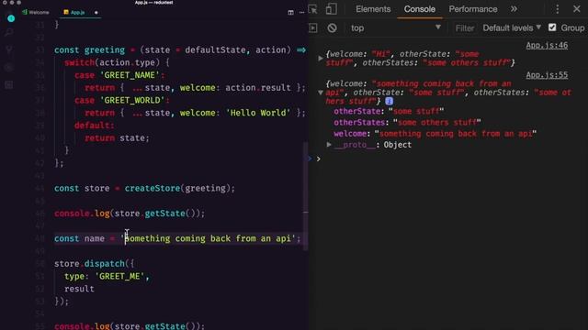Click the blue info badge on logged object
Screen dimensions: 588x330
(x=389, y=101)
